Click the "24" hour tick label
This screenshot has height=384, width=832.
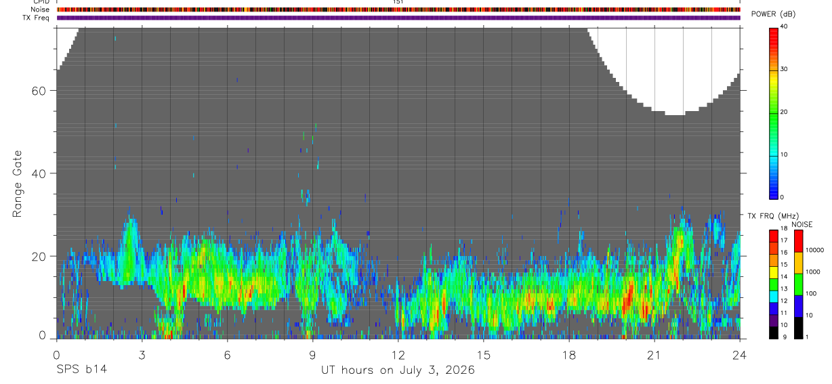click(740, 354)
